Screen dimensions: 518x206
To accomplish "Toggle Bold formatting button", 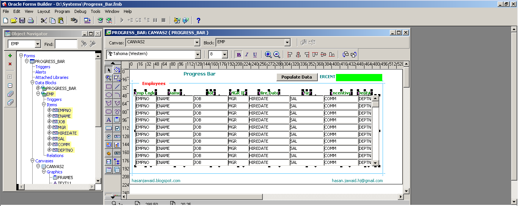I will click(239, 55).
